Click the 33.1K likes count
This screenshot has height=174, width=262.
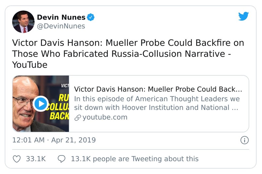[35, 159]
